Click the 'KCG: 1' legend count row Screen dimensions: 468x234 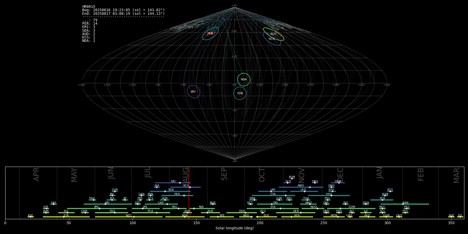tap(89, 37)
